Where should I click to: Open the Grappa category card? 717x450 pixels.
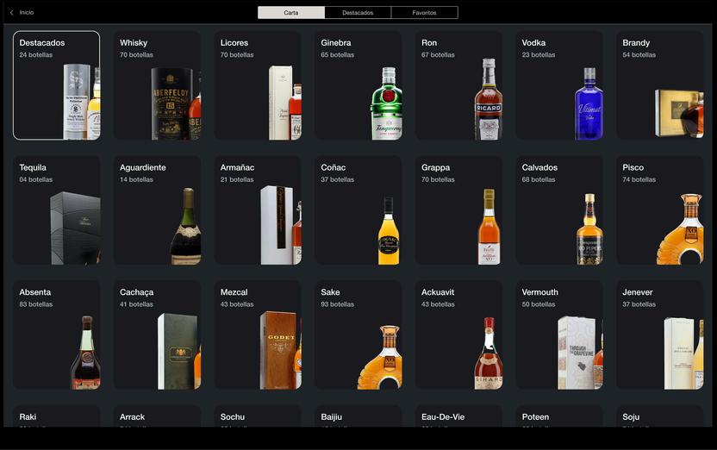click(458, 209)
